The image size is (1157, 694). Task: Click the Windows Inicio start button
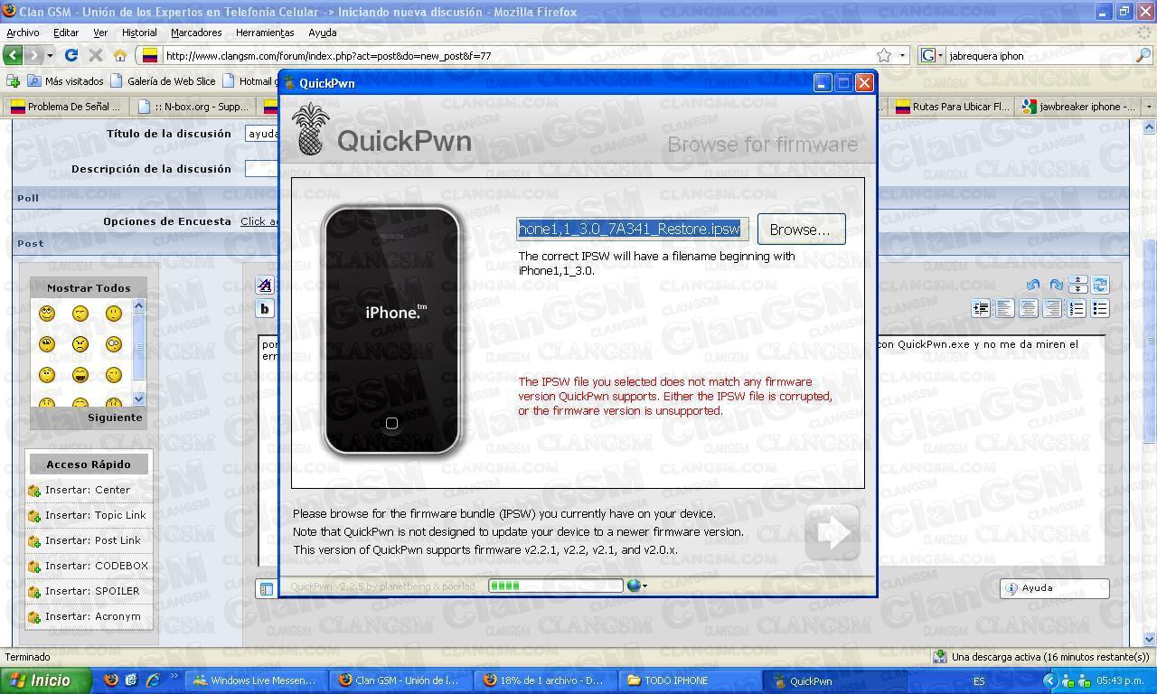tap(45, 680)
